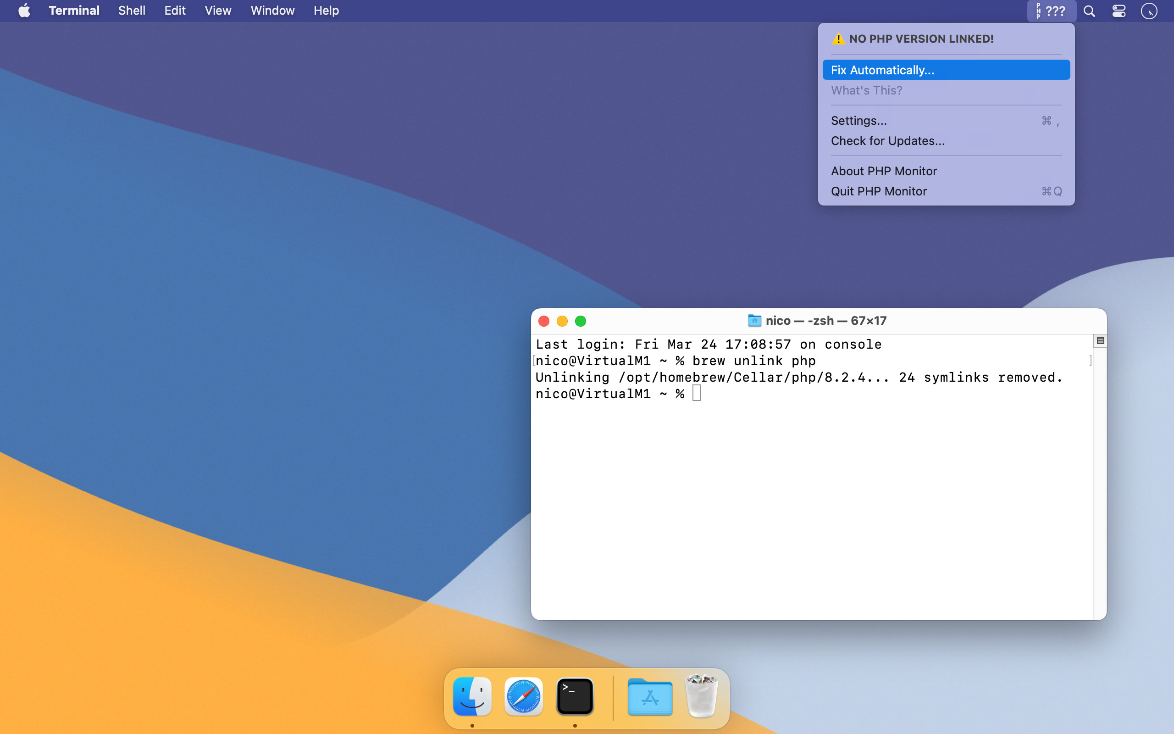Image resolution: width=1174 pixels, height=734 pixels.
Task: Open the Edit menu
Action: pos(175,11)
